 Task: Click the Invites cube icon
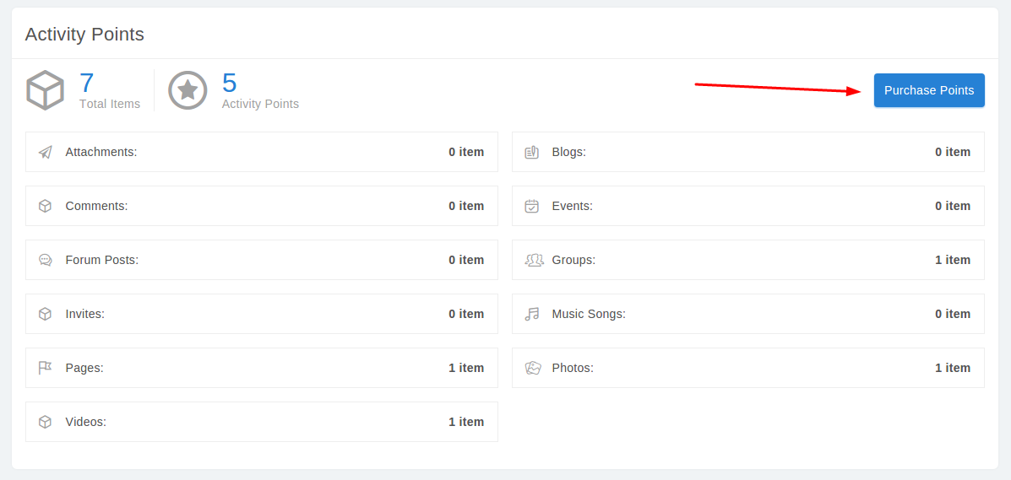(x=46, y=314)
